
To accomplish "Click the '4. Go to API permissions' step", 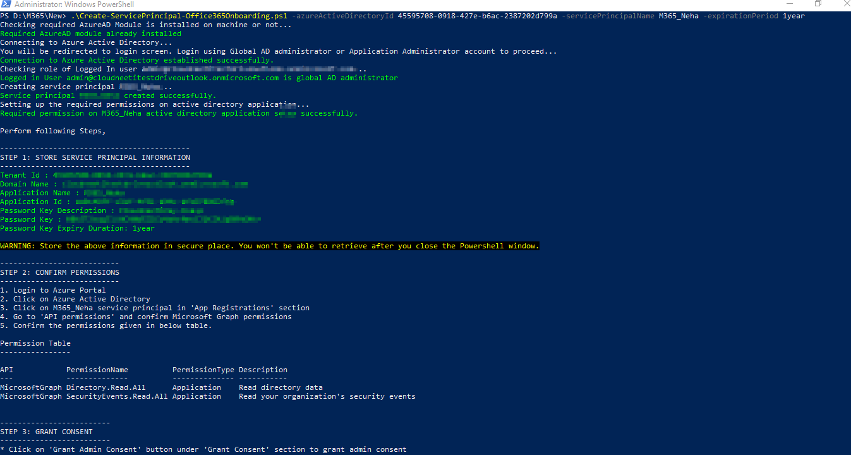I will click(146, 317).
